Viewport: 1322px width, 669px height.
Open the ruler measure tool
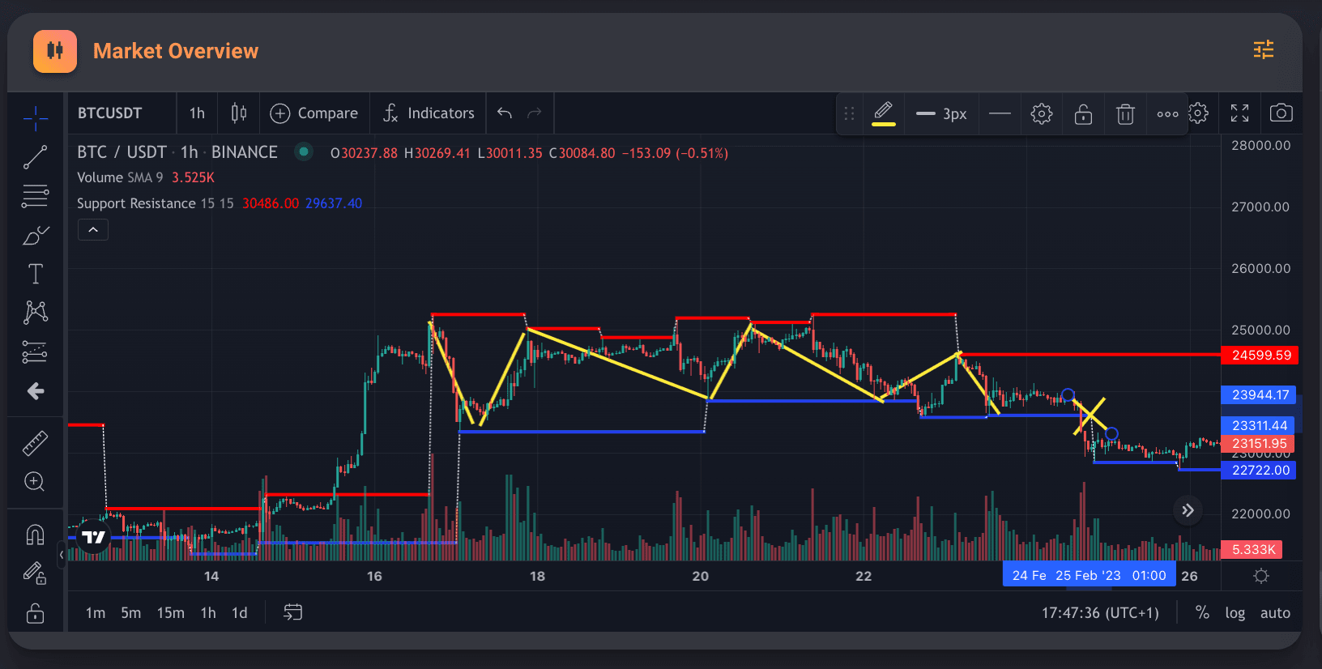35,443
